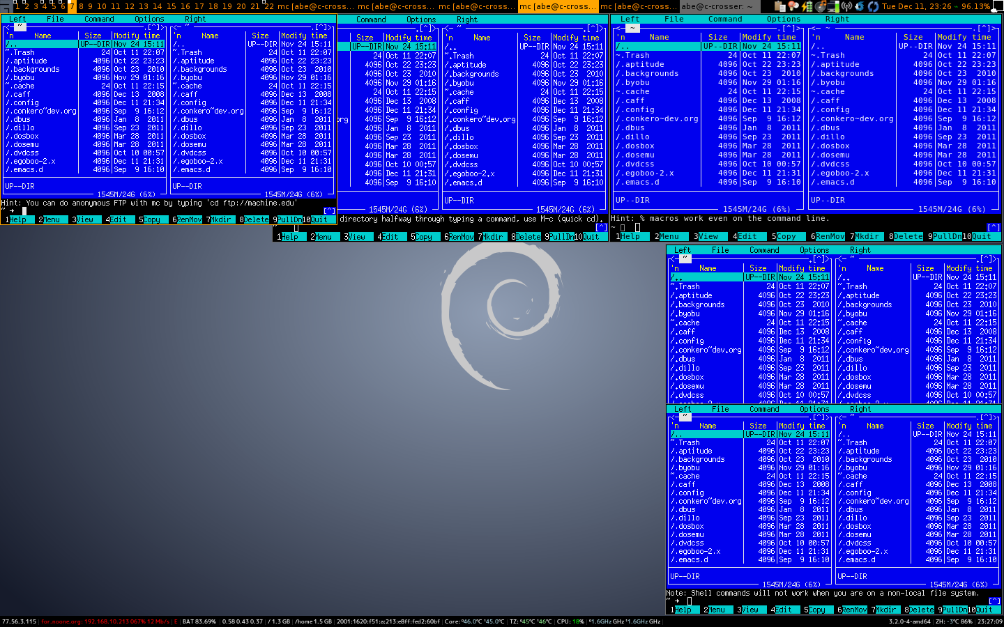The image size is (1004, 627).
Task: Open the Left menu in the top-left mc window
Action: pos(17,19)
